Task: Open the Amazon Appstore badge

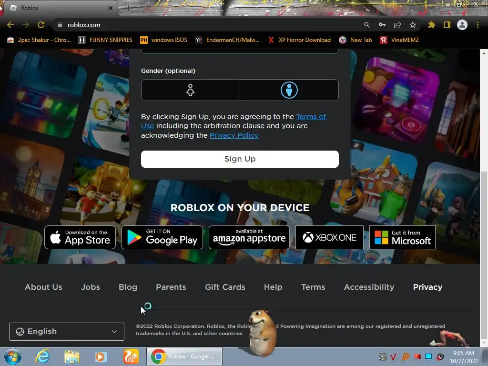Action: tap(249, 237)
